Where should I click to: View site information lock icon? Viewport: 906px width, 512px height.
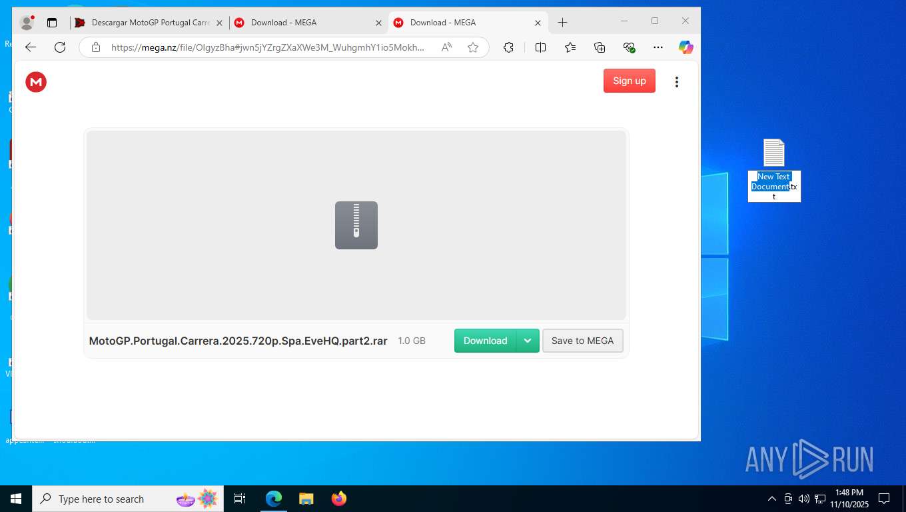pos(96,47)
